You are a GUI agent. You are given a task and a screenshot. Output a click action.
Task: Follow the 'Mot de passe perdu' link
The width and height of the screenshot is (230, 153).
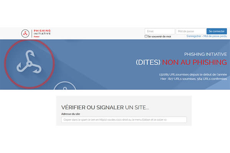click(215, 36)
